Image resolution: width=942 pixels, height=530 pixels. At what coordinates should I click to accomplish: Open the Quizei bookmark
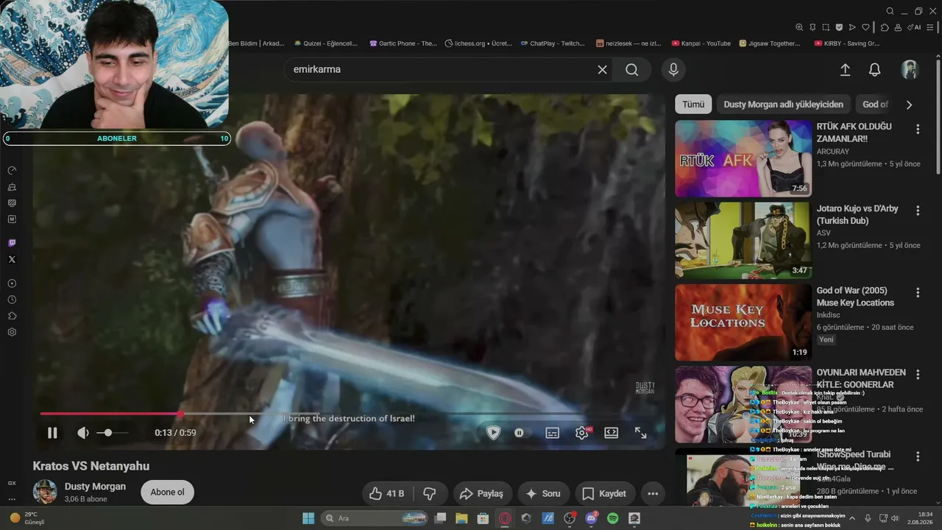point(326,43)
